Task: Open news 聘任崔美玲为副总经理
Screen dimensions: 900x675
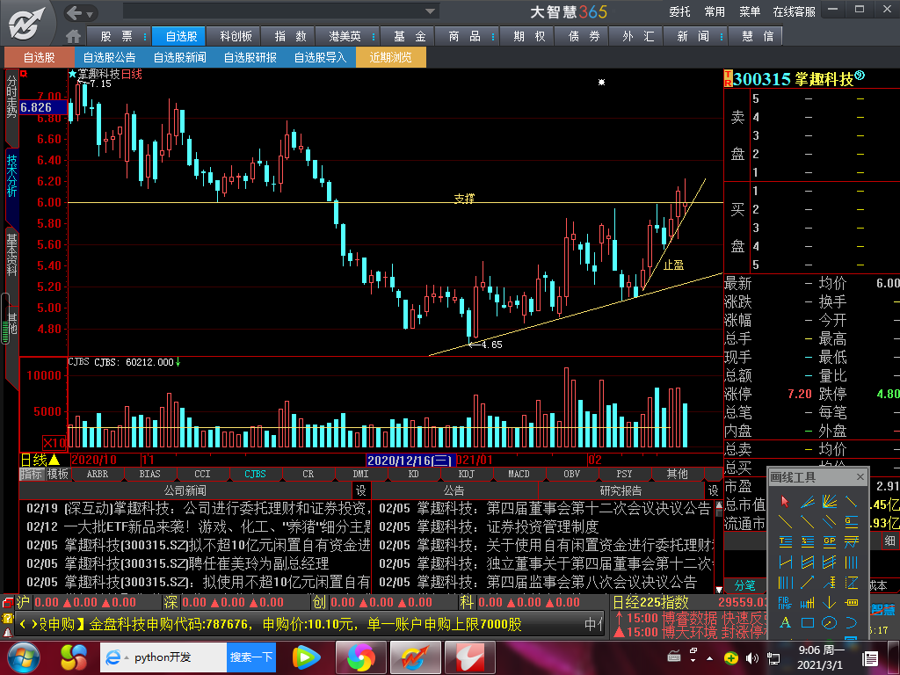Action: (x=197, y=563)
